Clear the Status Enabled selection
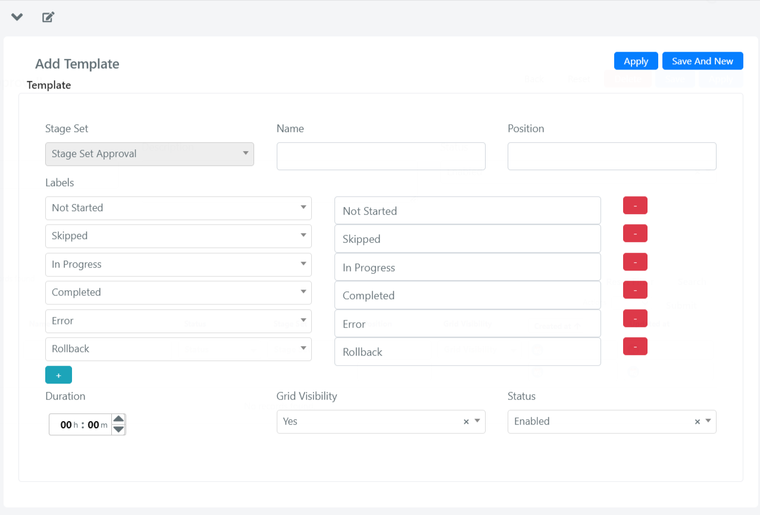This screenshot has height=515, width=760. 697,422
